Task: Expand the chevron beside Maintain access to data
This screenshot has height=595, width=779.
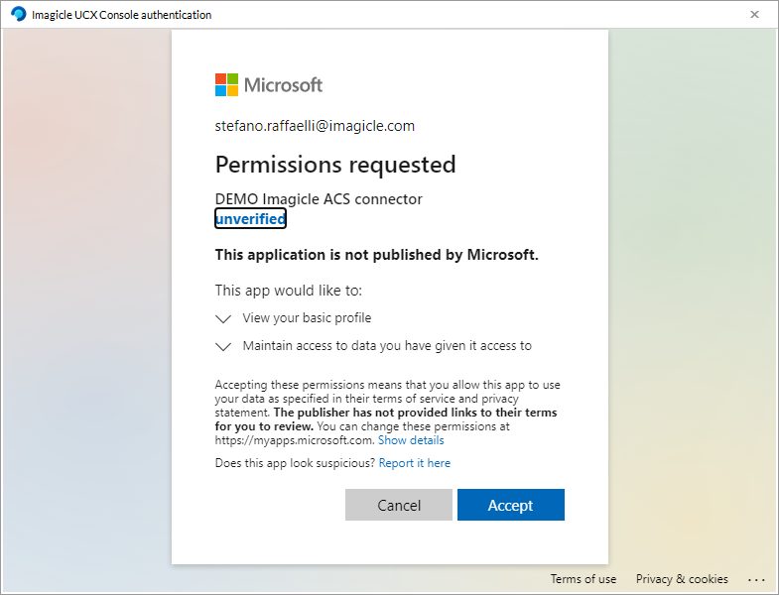Action: (223, 347)
